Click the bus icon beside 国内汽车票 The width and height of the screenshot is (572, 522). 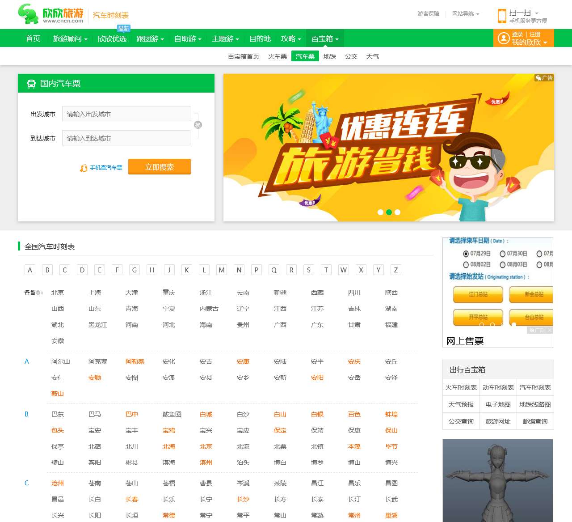[x=31, y=84]
